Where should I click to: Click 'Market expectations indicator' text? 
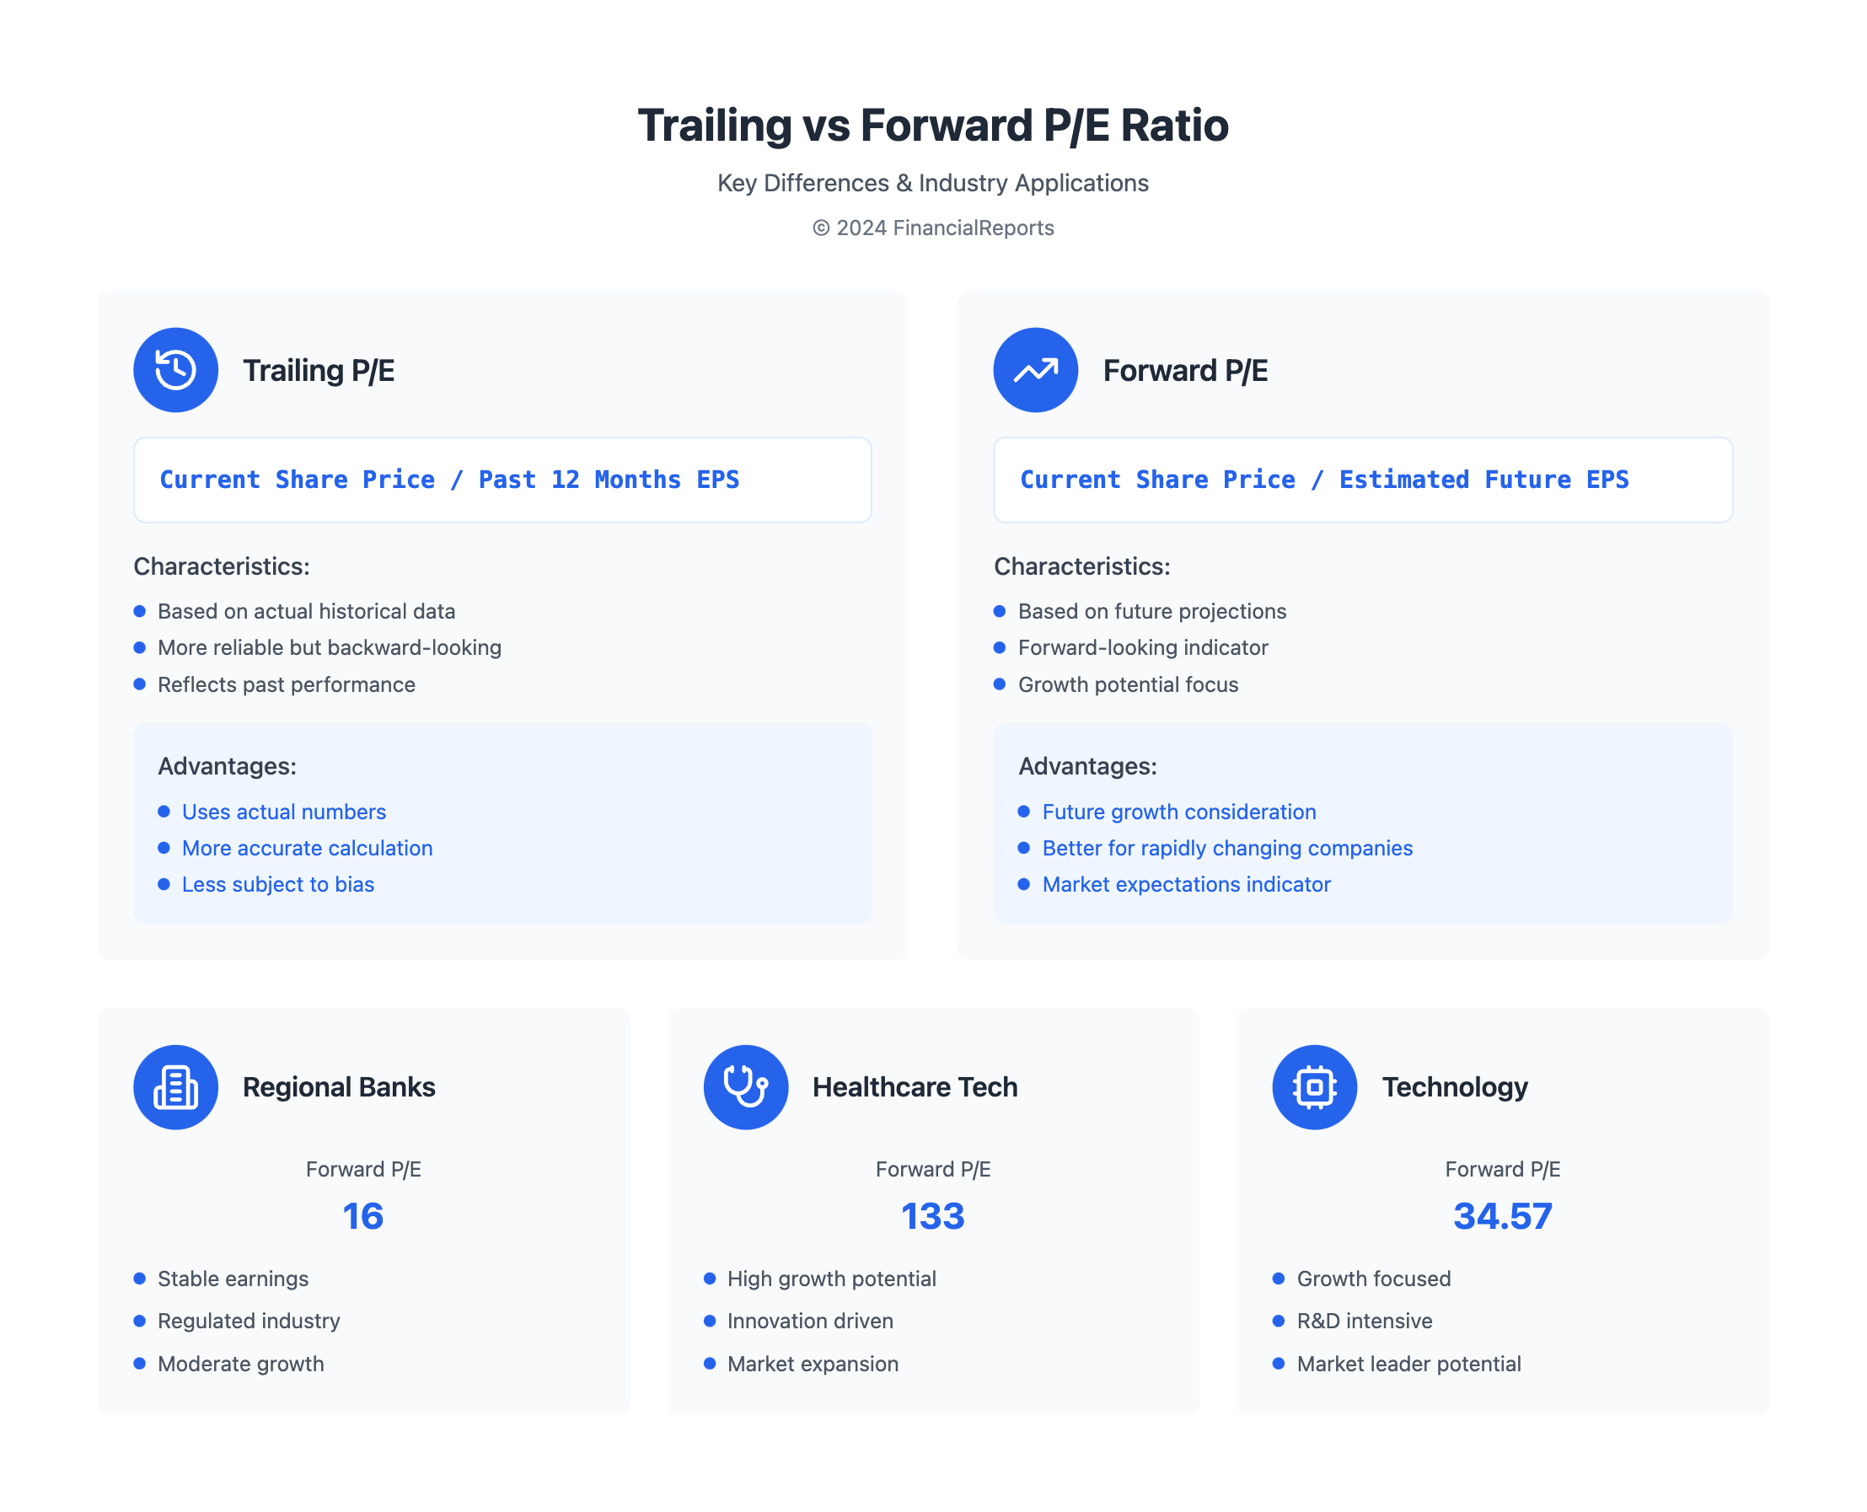[1186, 884]
